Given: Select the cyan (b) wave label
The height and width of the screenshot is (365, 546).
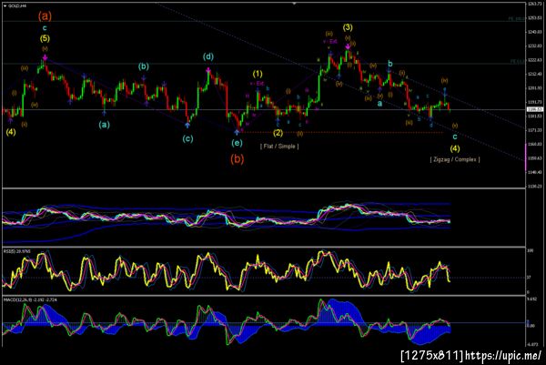Looking at the screenshot, I should [143, 66].
